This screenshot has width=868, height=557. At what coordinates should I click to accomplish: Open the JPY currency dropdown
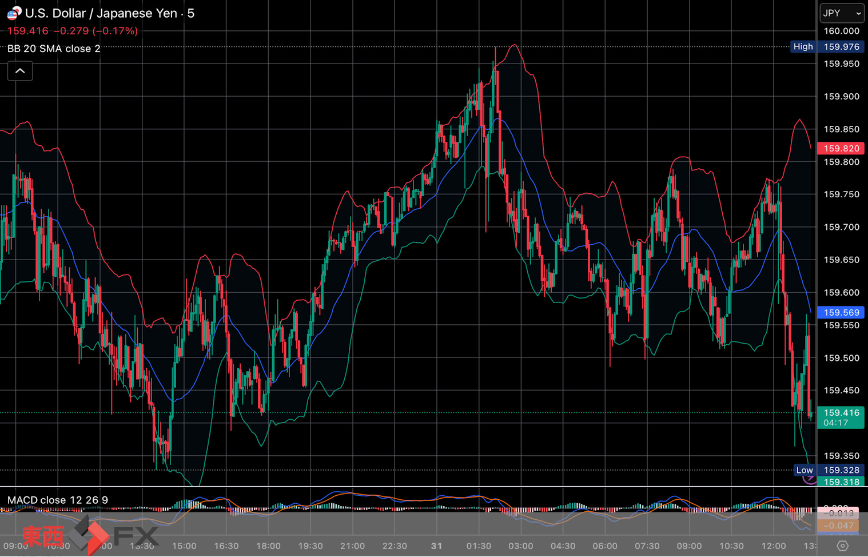842,13
